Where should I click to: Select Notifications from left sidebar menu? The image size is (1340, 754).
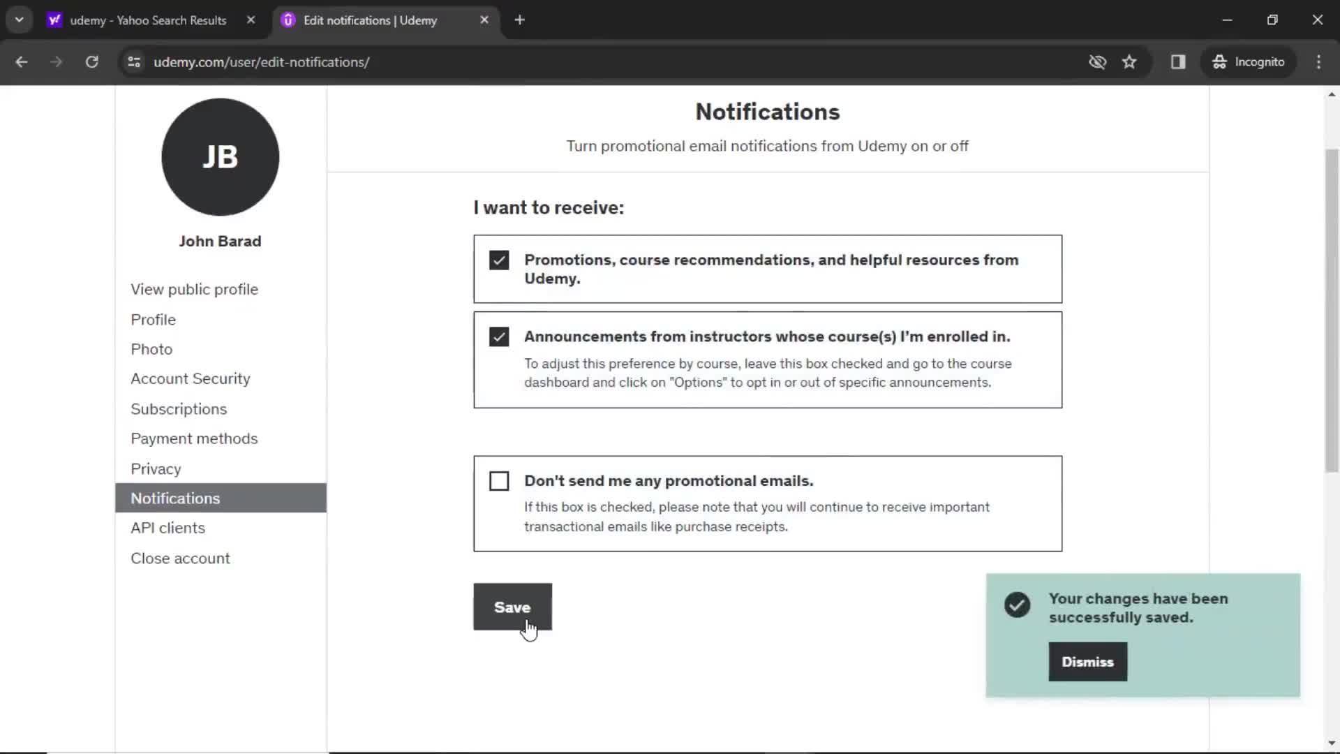click(175, 497)
